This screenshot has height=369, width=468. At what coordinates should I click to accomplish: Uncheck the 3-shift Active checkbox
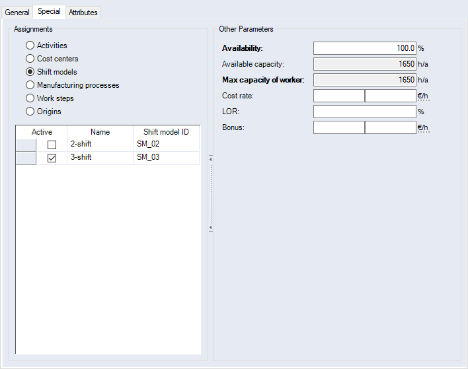click(52, 158)
